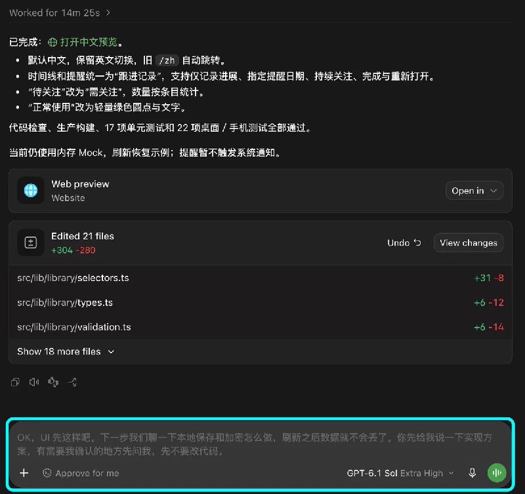The height and width of the screenshot is (494, 525).
Task: Click the bullet '“正常使用”改为轻量绿色圆点与文字'
Action: point(107,107)
